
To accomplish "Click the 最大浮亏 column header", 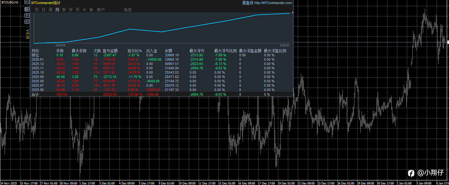I will [x=197, y=51].
